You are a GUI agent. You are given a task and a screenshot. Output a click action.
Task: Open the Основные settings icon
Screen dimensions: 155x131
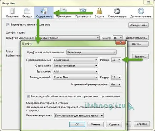tap(12, 13)
